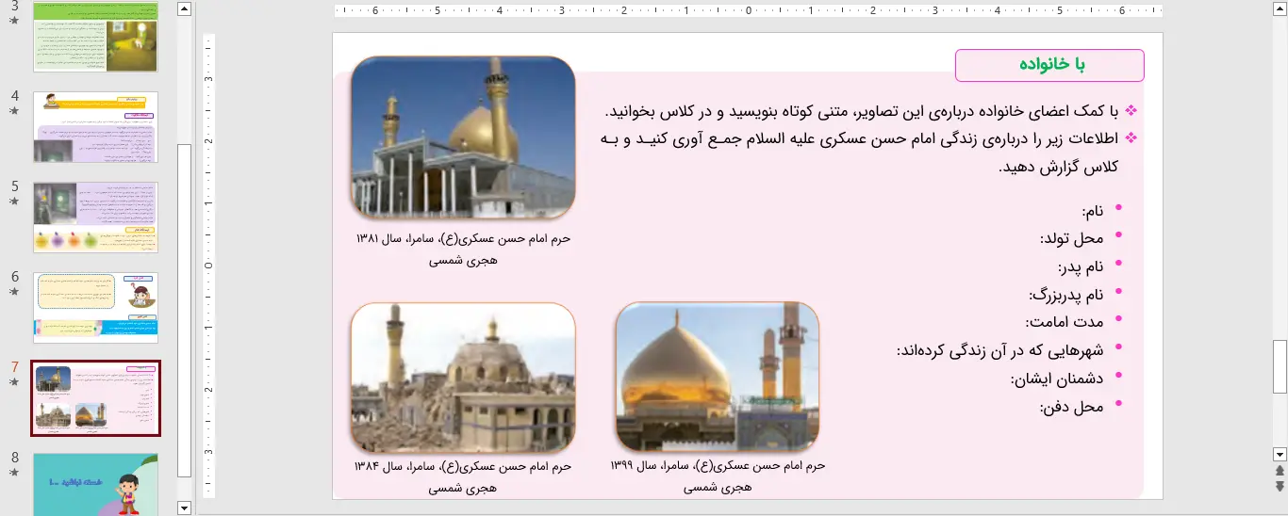Viewport: 1288px width, 516px height.
Task: Select the green slide 3 thumbnail
Action: (95, 37)
